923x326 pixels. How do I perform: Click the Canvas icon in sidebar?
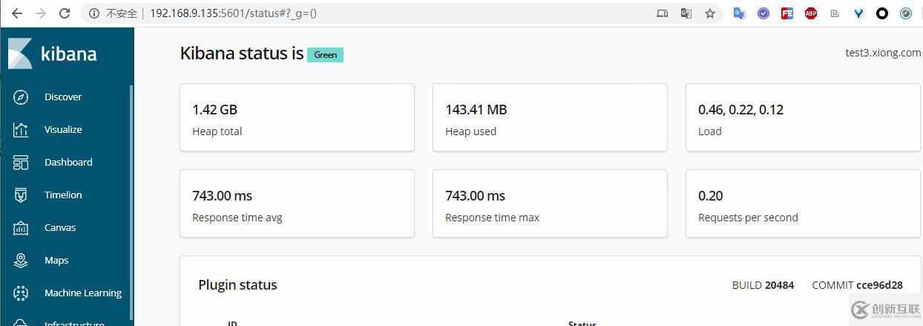point(21,228)
